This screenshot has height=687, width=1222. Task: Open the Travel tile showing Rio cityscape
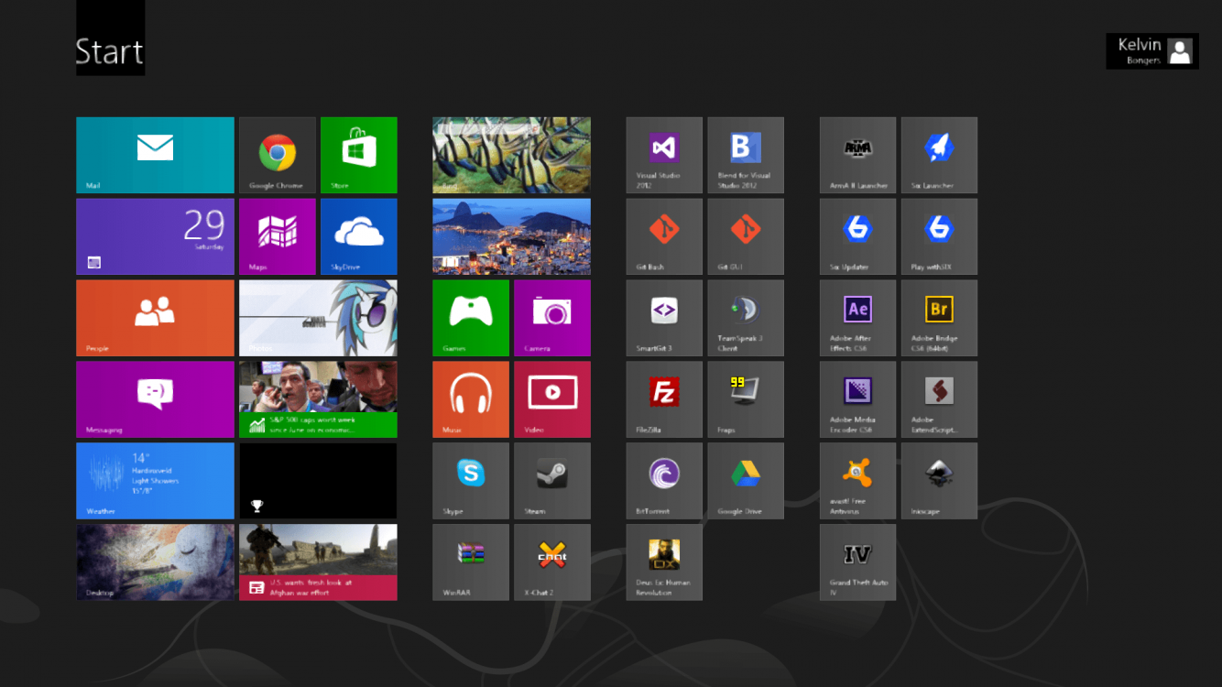pyautogui.click(x=511, y=236)
